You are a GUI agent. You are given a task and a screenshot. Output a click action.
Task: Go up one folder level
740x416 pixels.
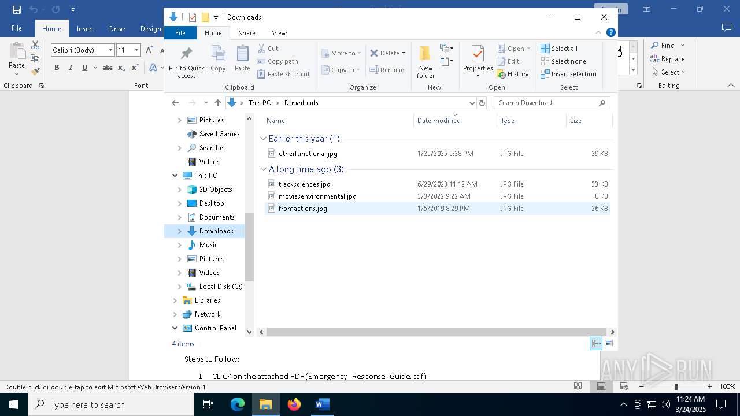pos(218,103)
